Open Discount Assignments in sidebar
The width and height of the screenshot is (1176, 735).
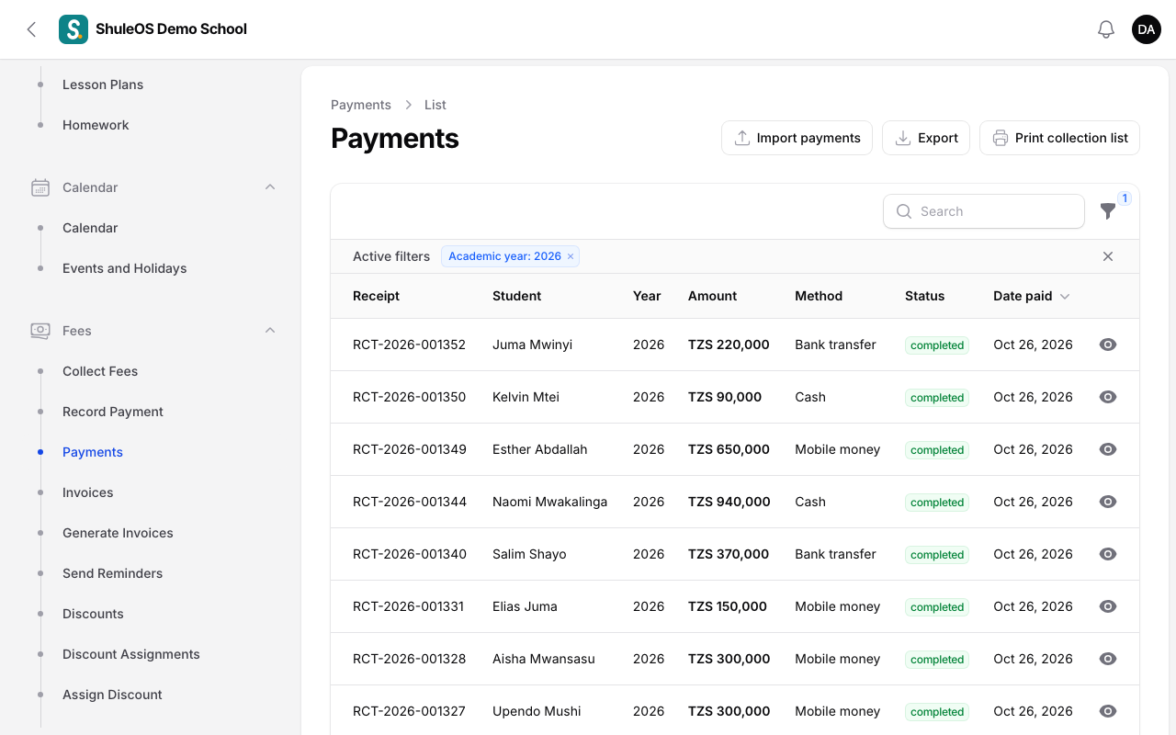(x=131, y=654)
